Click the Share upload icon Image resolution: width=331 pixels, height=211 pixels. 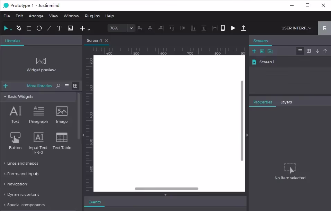point(243,28)
